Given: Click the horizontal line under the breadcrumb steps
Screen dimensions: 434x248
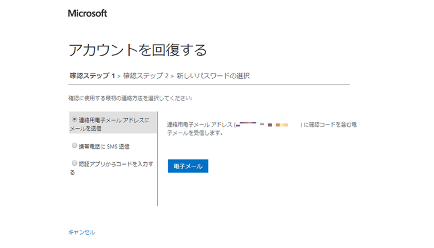Looking at the screenshot, I should click(x=208, y=85).
